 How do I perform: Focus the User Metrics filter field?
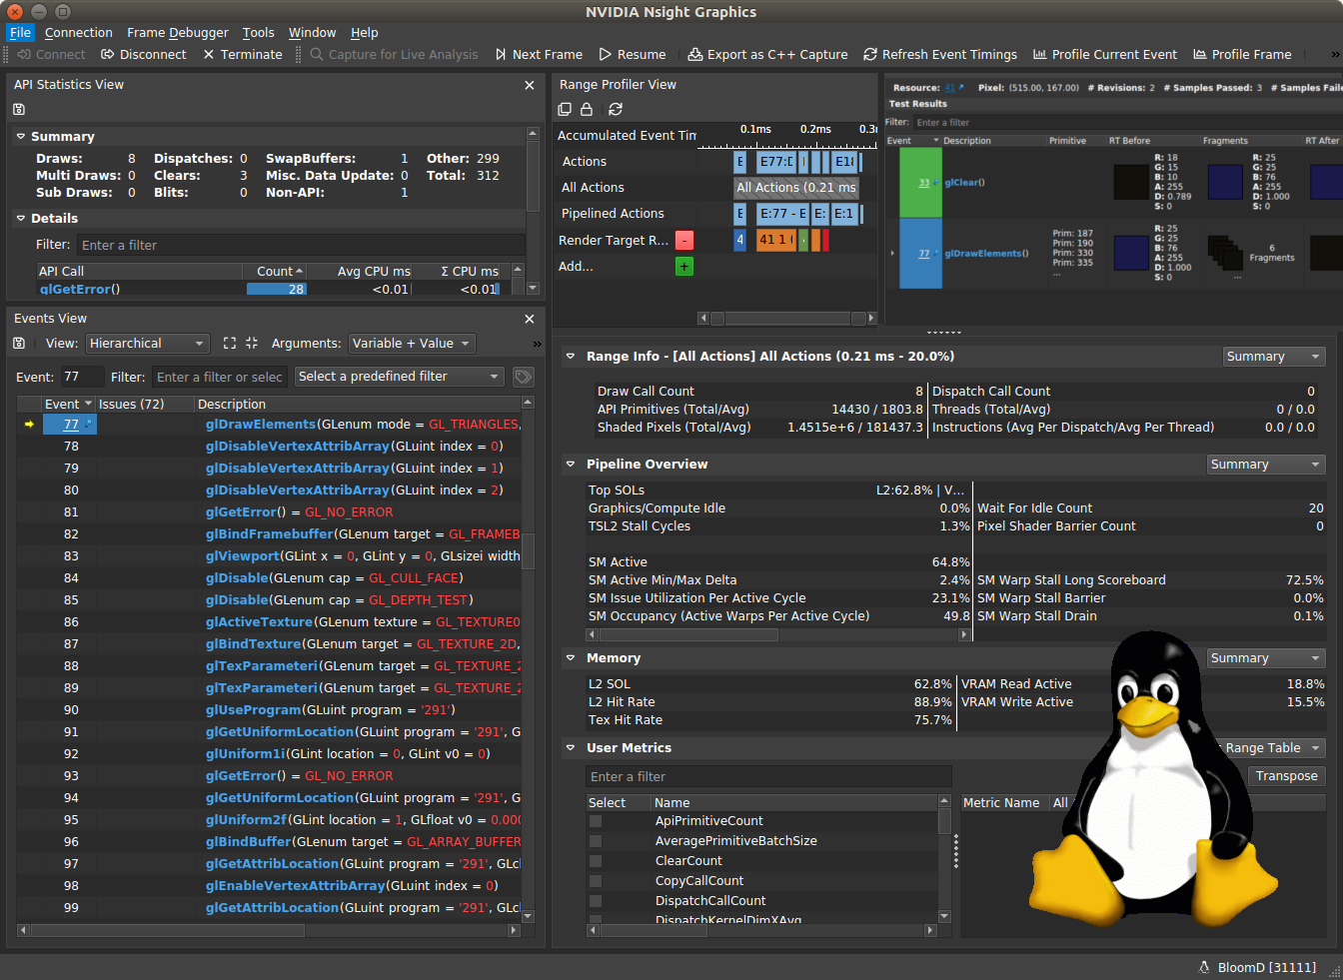768,776
